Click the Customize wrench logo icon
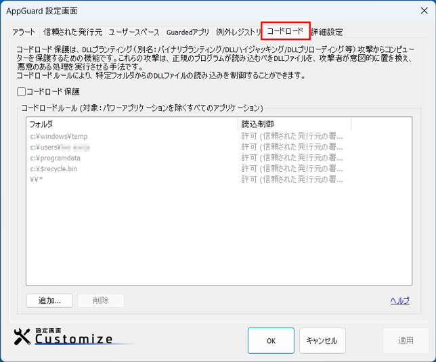 tap(22, 336)
